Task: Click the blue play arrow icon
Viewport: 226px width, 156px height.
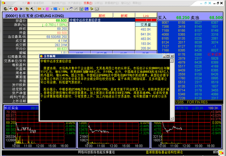Action: click(x=21, y=9)
